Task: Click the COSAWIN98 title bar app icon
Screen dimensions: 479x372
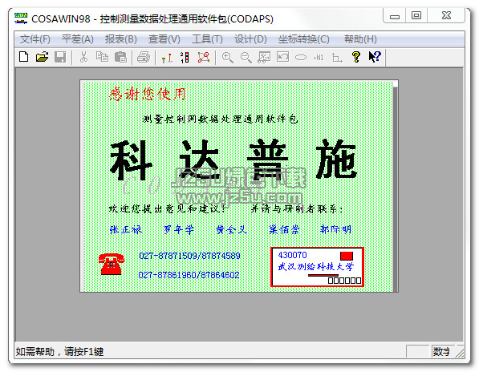Action: (x=21, y=18)
